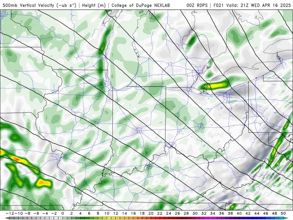Click the '-10' value on the color scale
Viewport: 293px width, 220px height.
coord(18,213)
